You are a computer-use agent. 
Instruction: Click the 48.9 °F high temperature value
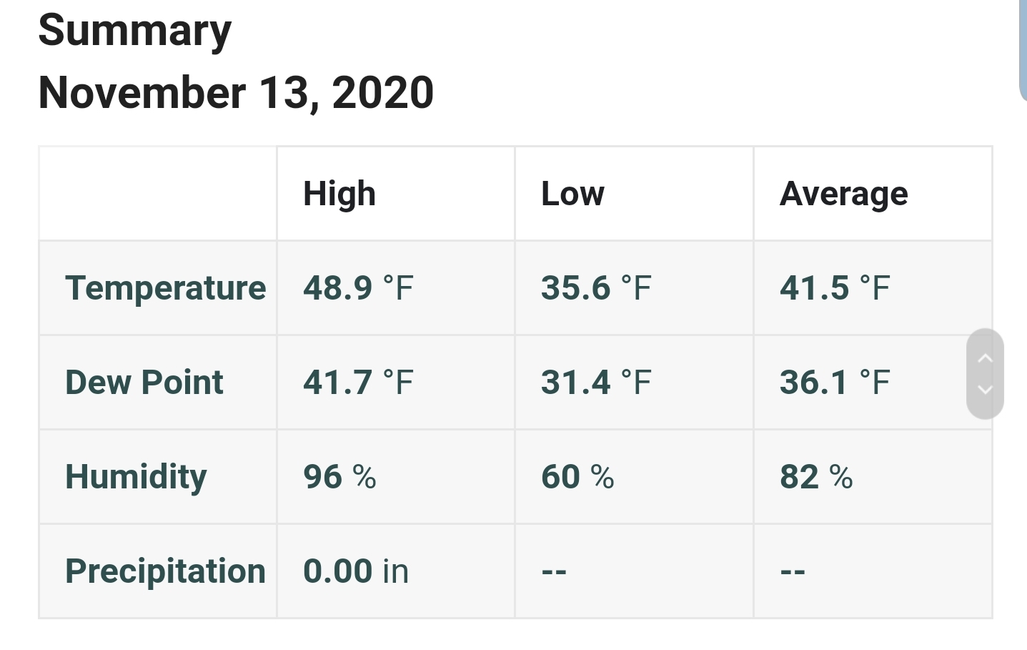coord(359,288)
